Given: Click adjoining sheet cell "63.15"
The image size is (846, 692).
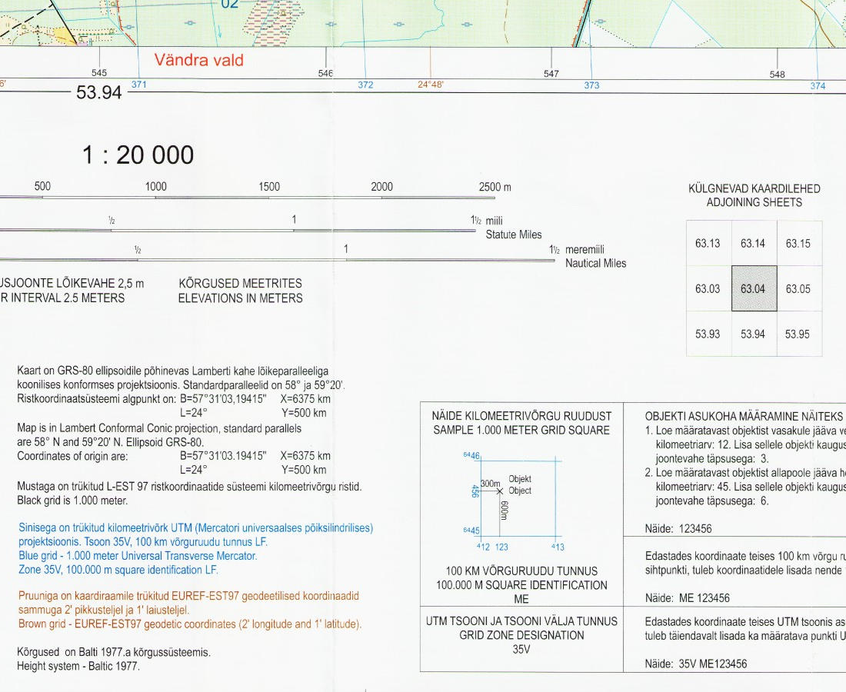Looking at the screenshot, I should [798, 243].
